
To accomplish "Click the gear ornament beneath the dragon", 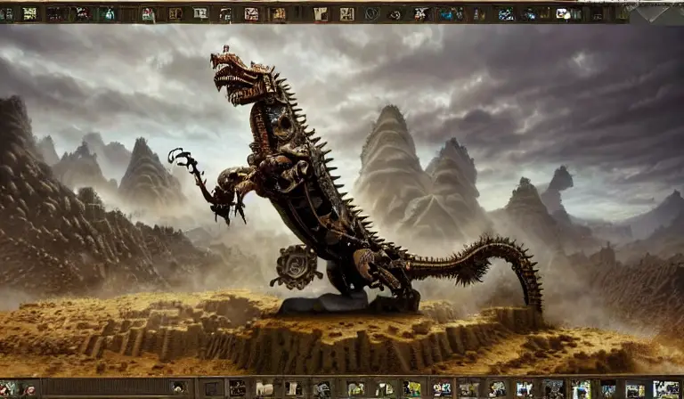I will point(297,265).
